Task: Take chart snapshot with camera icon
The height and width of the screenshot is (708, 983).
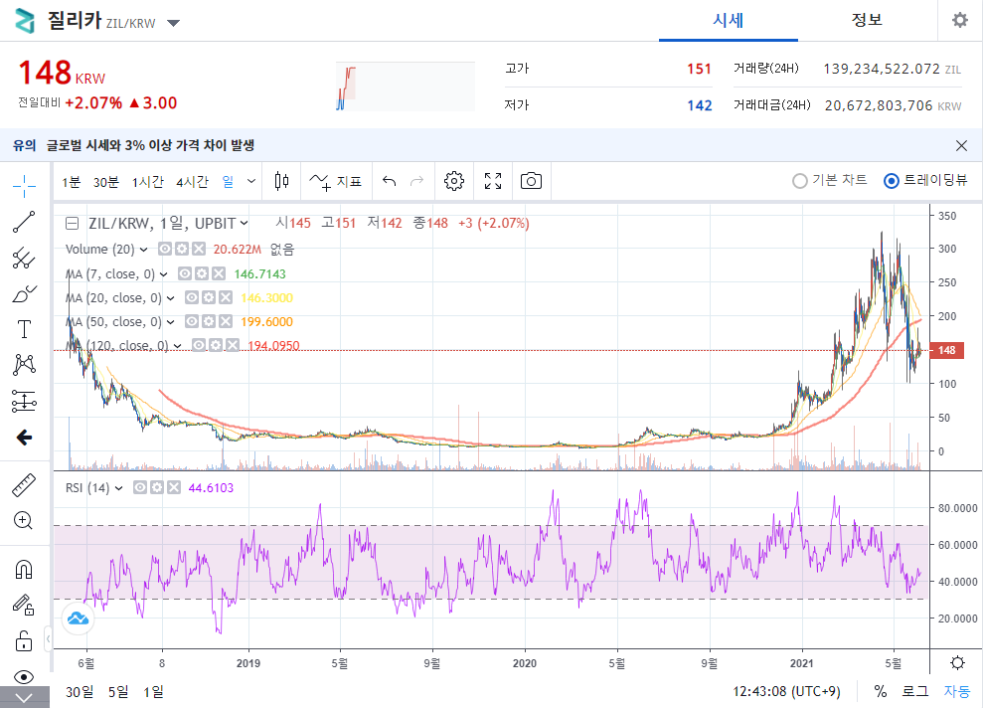Action: click(x=531, y=181)
